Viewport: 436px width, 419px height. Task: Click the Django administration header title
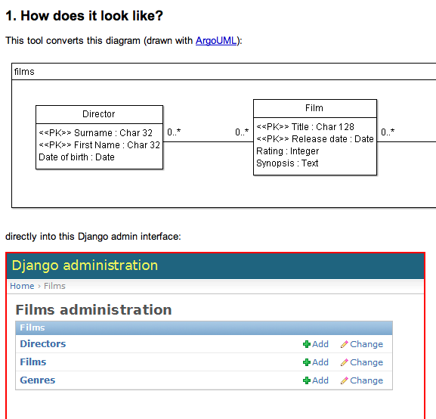click(85, 265)
